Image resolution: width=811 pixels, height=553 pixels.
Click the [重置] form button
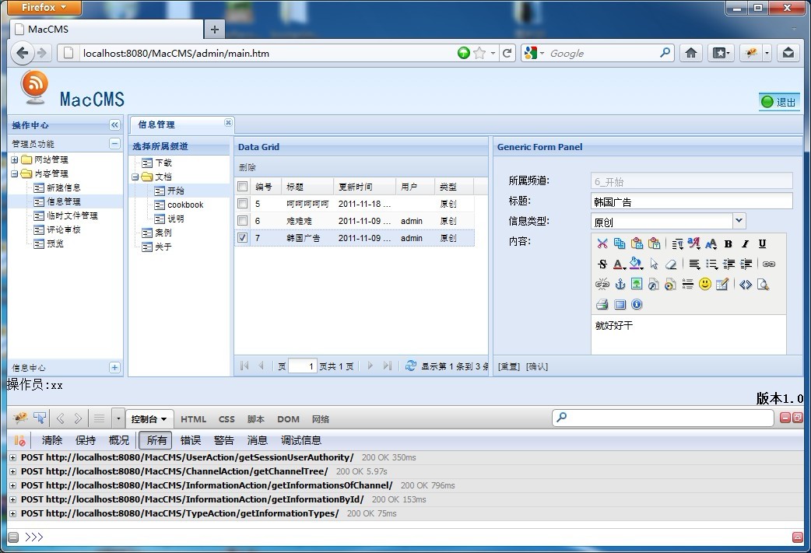click(508, 366)
